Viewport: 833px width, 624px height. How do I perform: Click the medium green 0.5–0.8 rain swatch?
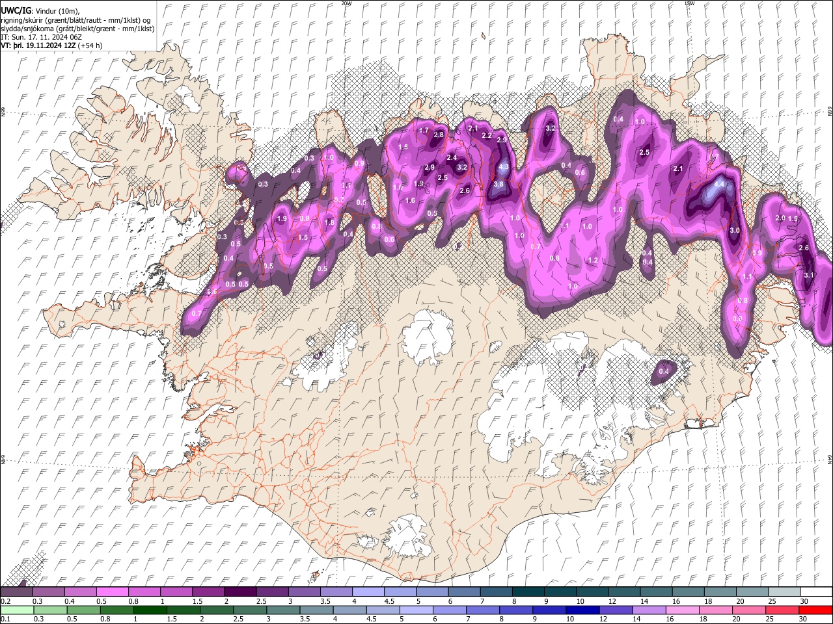[83, 610]
